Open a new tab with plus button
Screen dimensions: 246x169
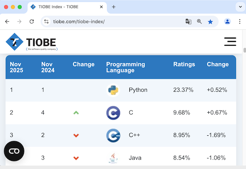(x=114, y=7)
